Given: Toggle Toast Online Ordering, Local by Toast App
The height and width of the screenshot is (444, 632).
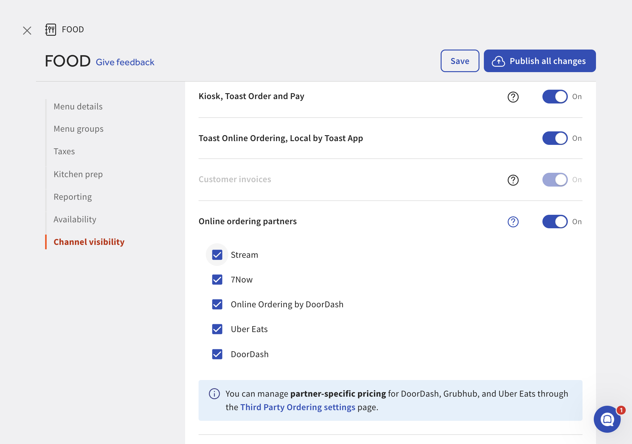Looking at the screenshot, I should (x=555, y=138).
